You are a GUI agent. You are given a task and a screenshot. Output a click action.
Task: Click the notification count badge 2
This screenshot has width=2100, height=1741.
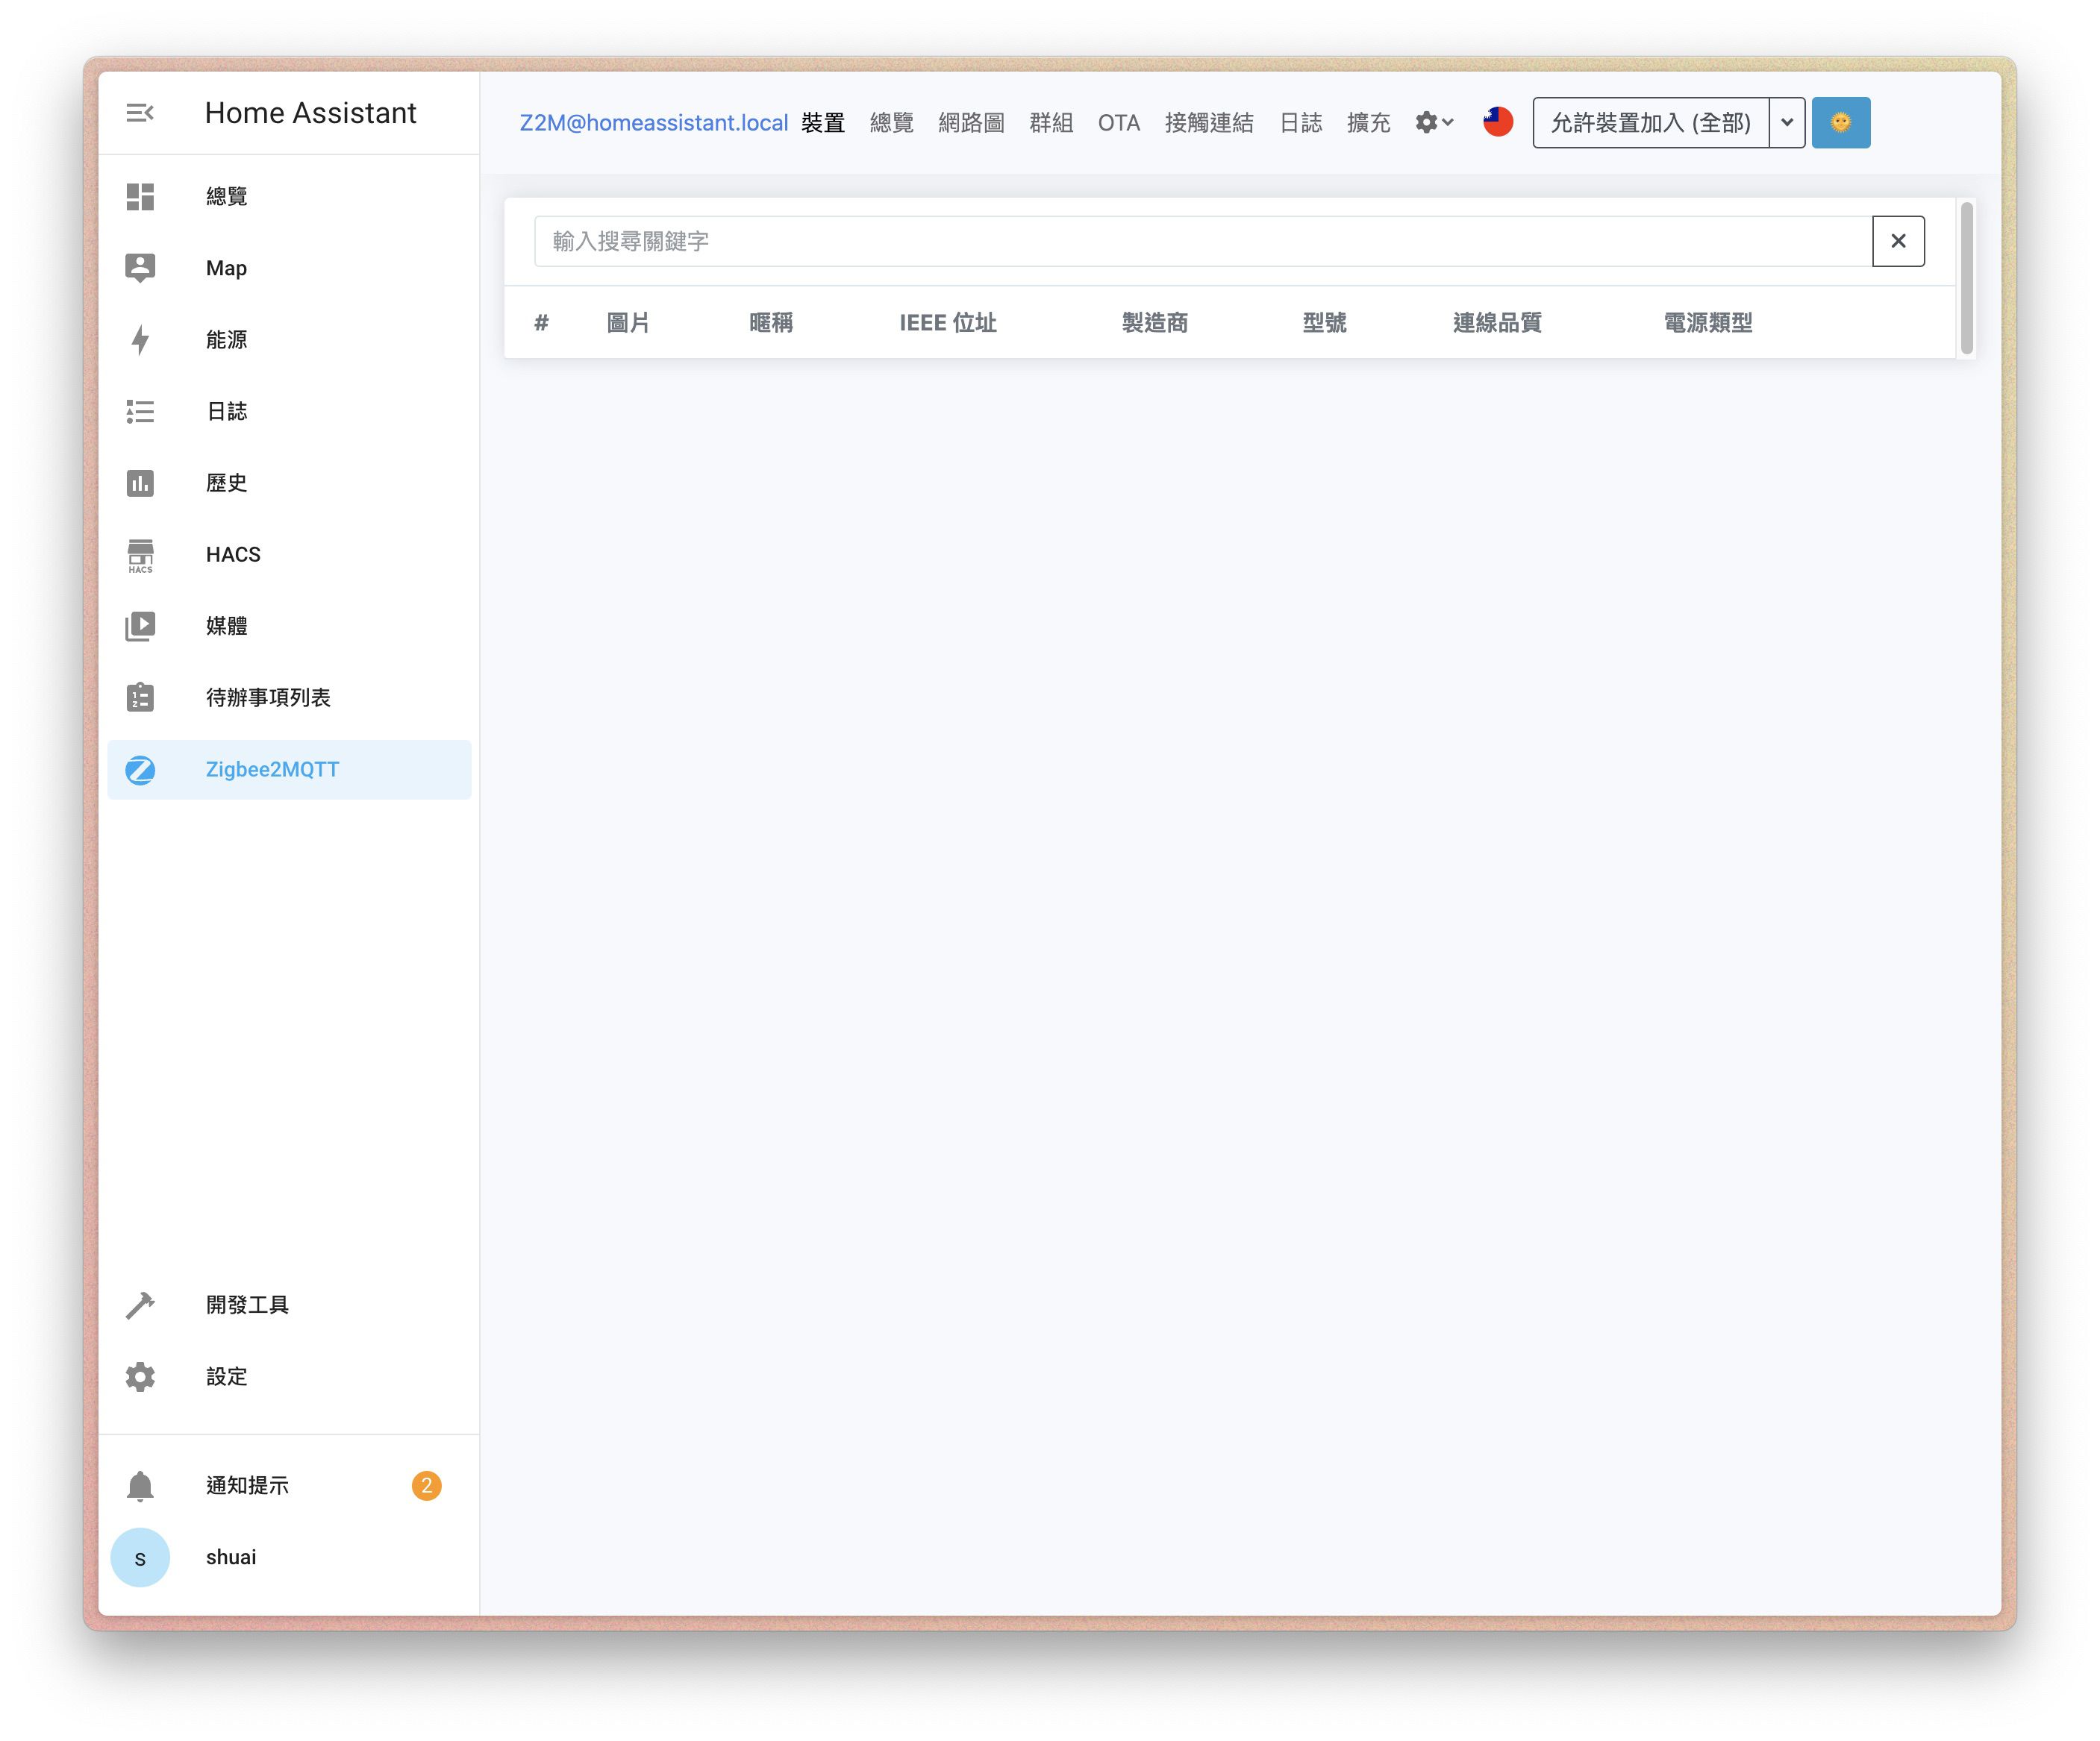426,1486
